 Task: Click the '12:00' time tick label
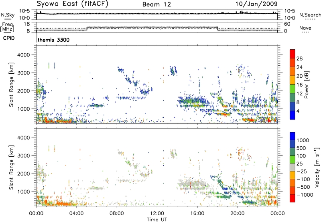(x=157, y=214)
